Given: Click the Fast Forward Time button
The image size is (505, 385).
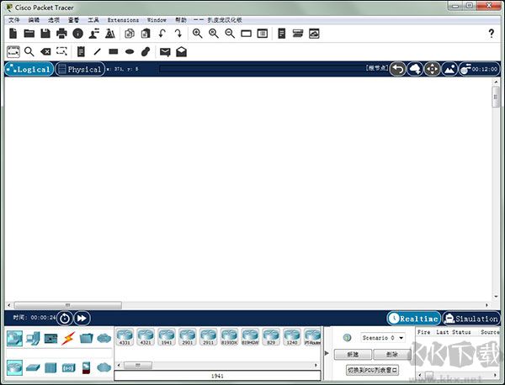Looking at the screenshot, I should coord(82,318).
